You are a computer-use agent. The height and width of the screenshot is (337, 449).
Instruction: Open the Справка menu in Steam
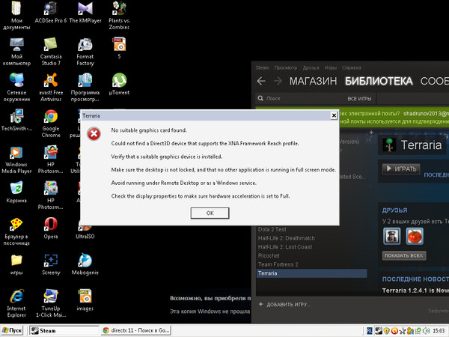tap(352, 67)
